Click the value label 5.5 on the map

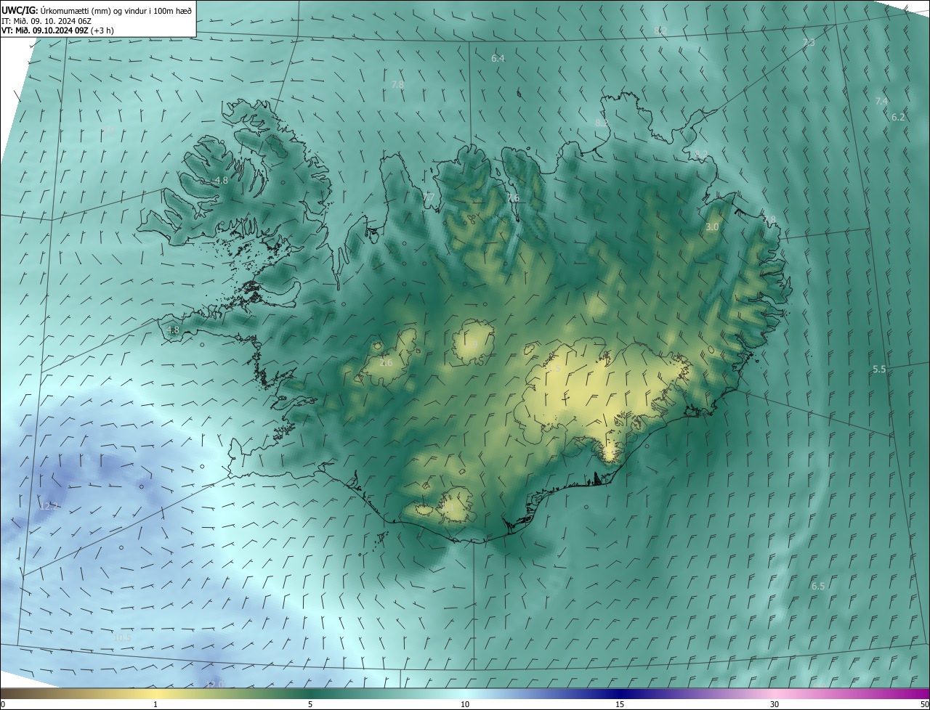pyautogui.click(x=879, y=370)
